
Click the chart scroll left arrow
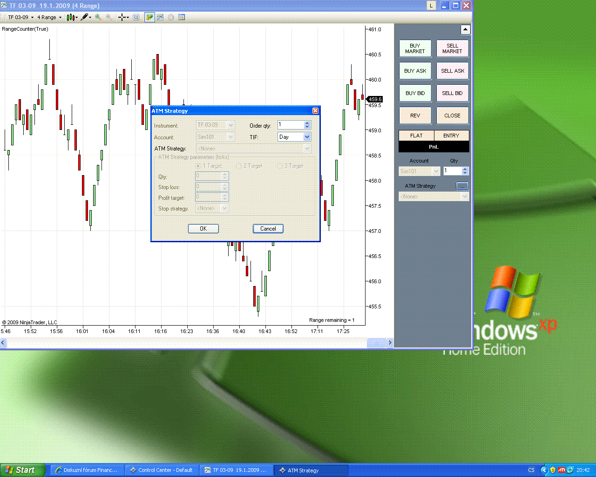[3, 343]
